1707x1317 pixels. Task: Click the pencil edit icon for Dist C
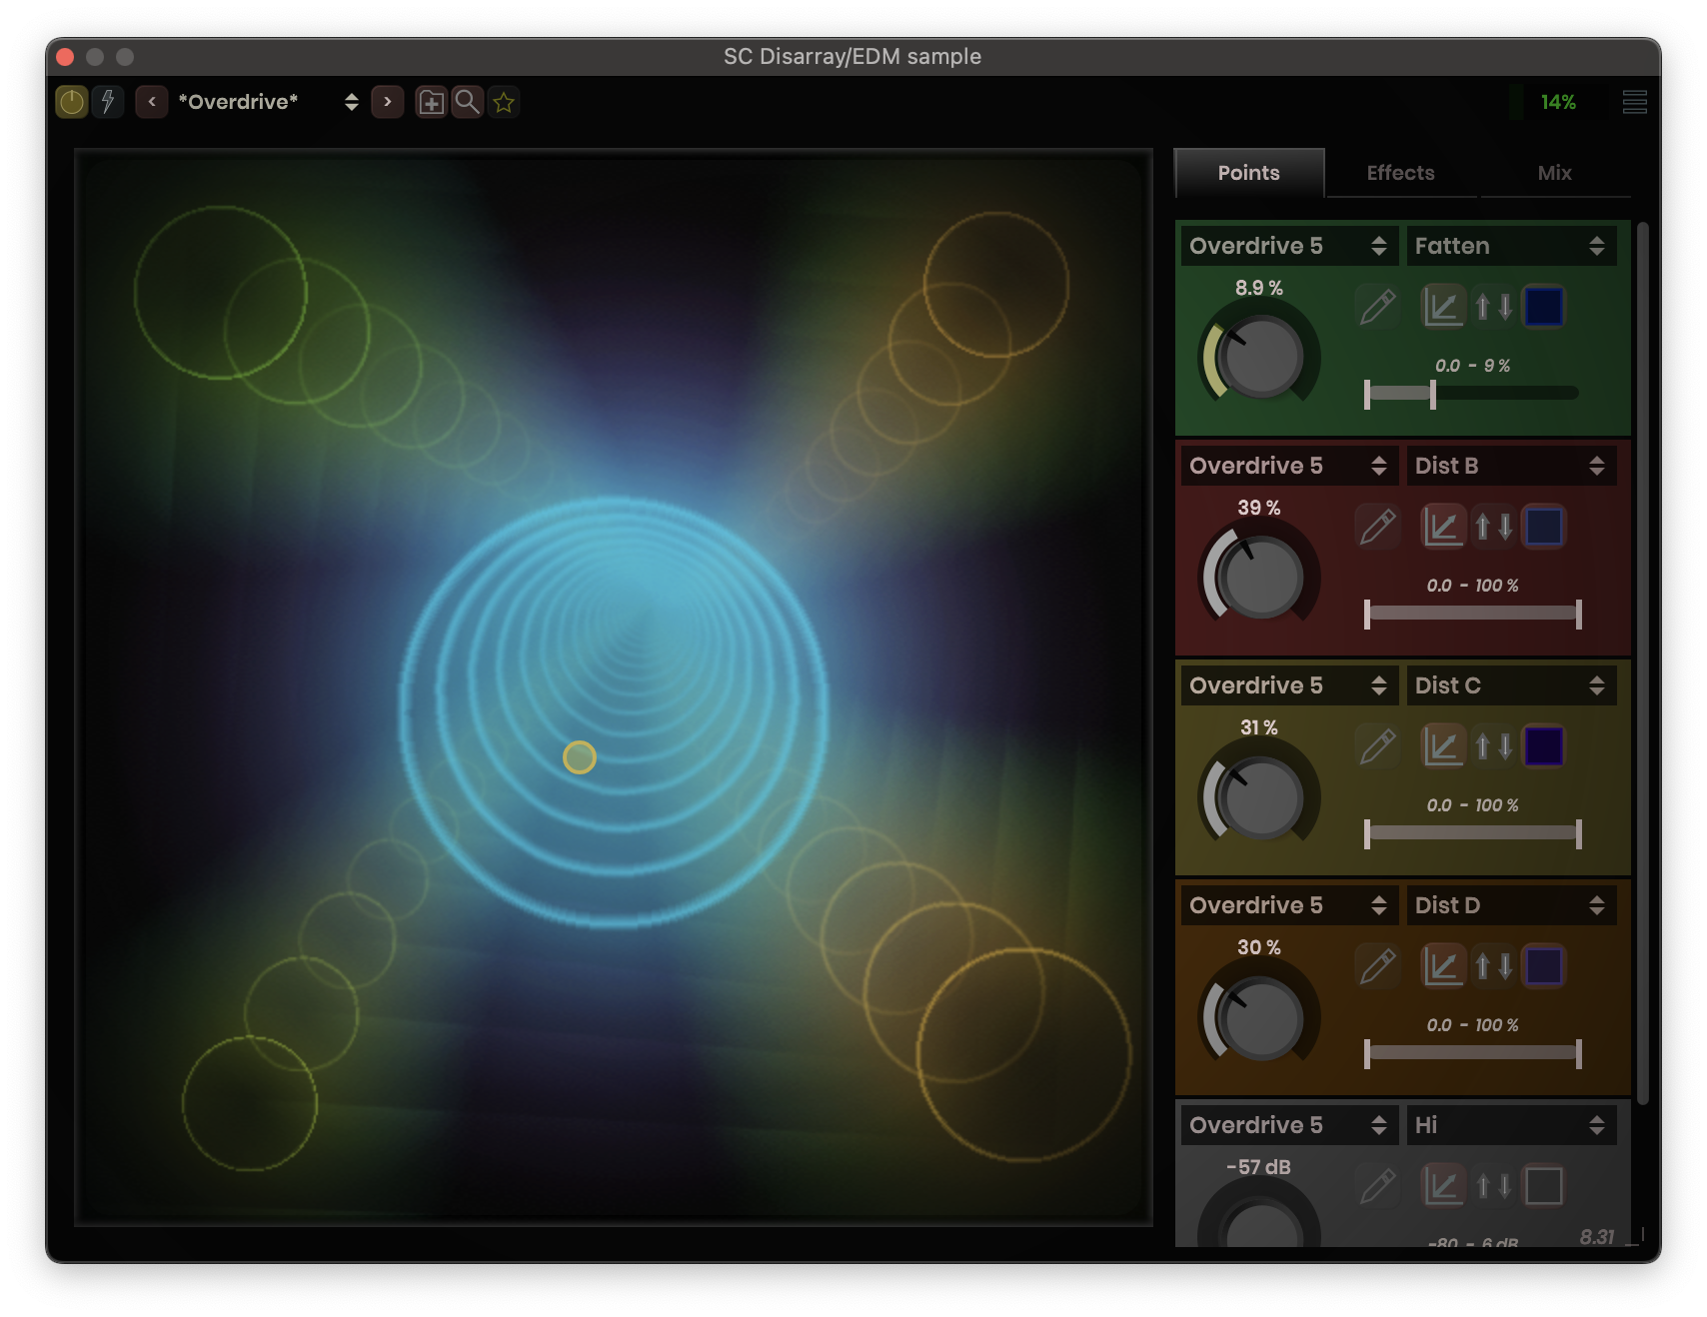pyautogui.click(x=1377, y=746)
